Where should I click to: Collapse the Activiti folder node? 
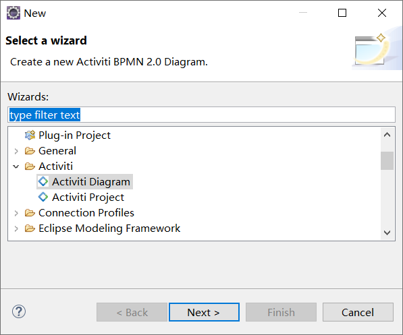pyautogui.click(x=16, y=166)
